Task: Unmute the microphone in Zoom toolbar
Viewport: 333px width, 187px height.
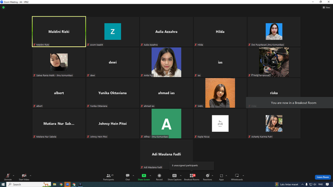Action: 8,177
